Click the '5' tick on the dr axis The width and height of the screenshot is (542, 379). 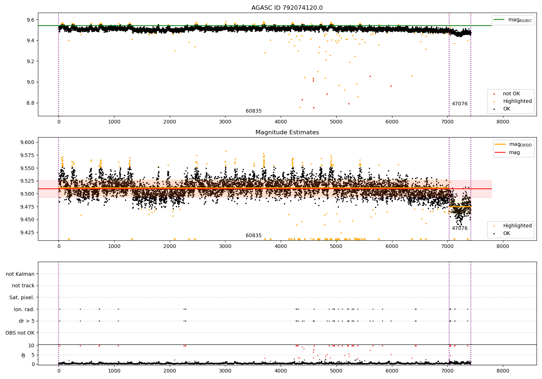[33, 355]
